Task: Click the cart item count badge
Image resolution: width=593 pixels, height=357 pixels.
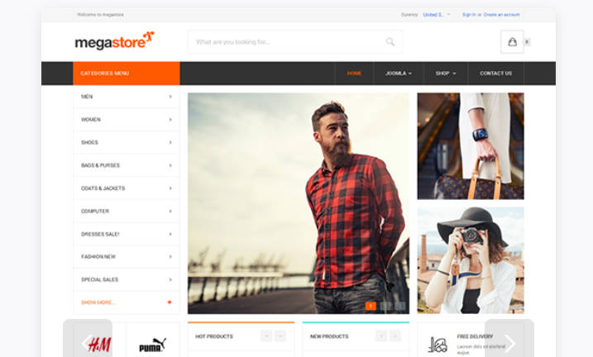Action: pos(527,42)
